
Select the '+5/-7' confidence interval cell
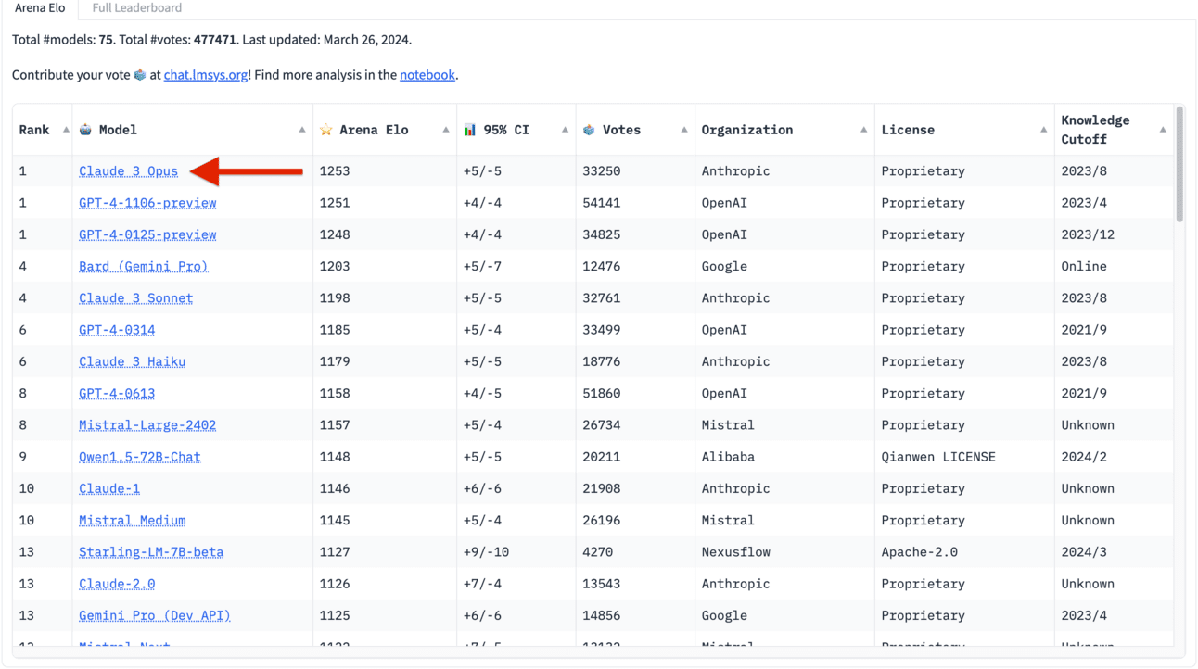click(483, 266)
